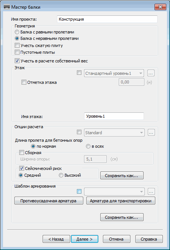Screen dimensions: 170x250
Task: Select Балка с равными пролетами option
Action: click(44, 32)
